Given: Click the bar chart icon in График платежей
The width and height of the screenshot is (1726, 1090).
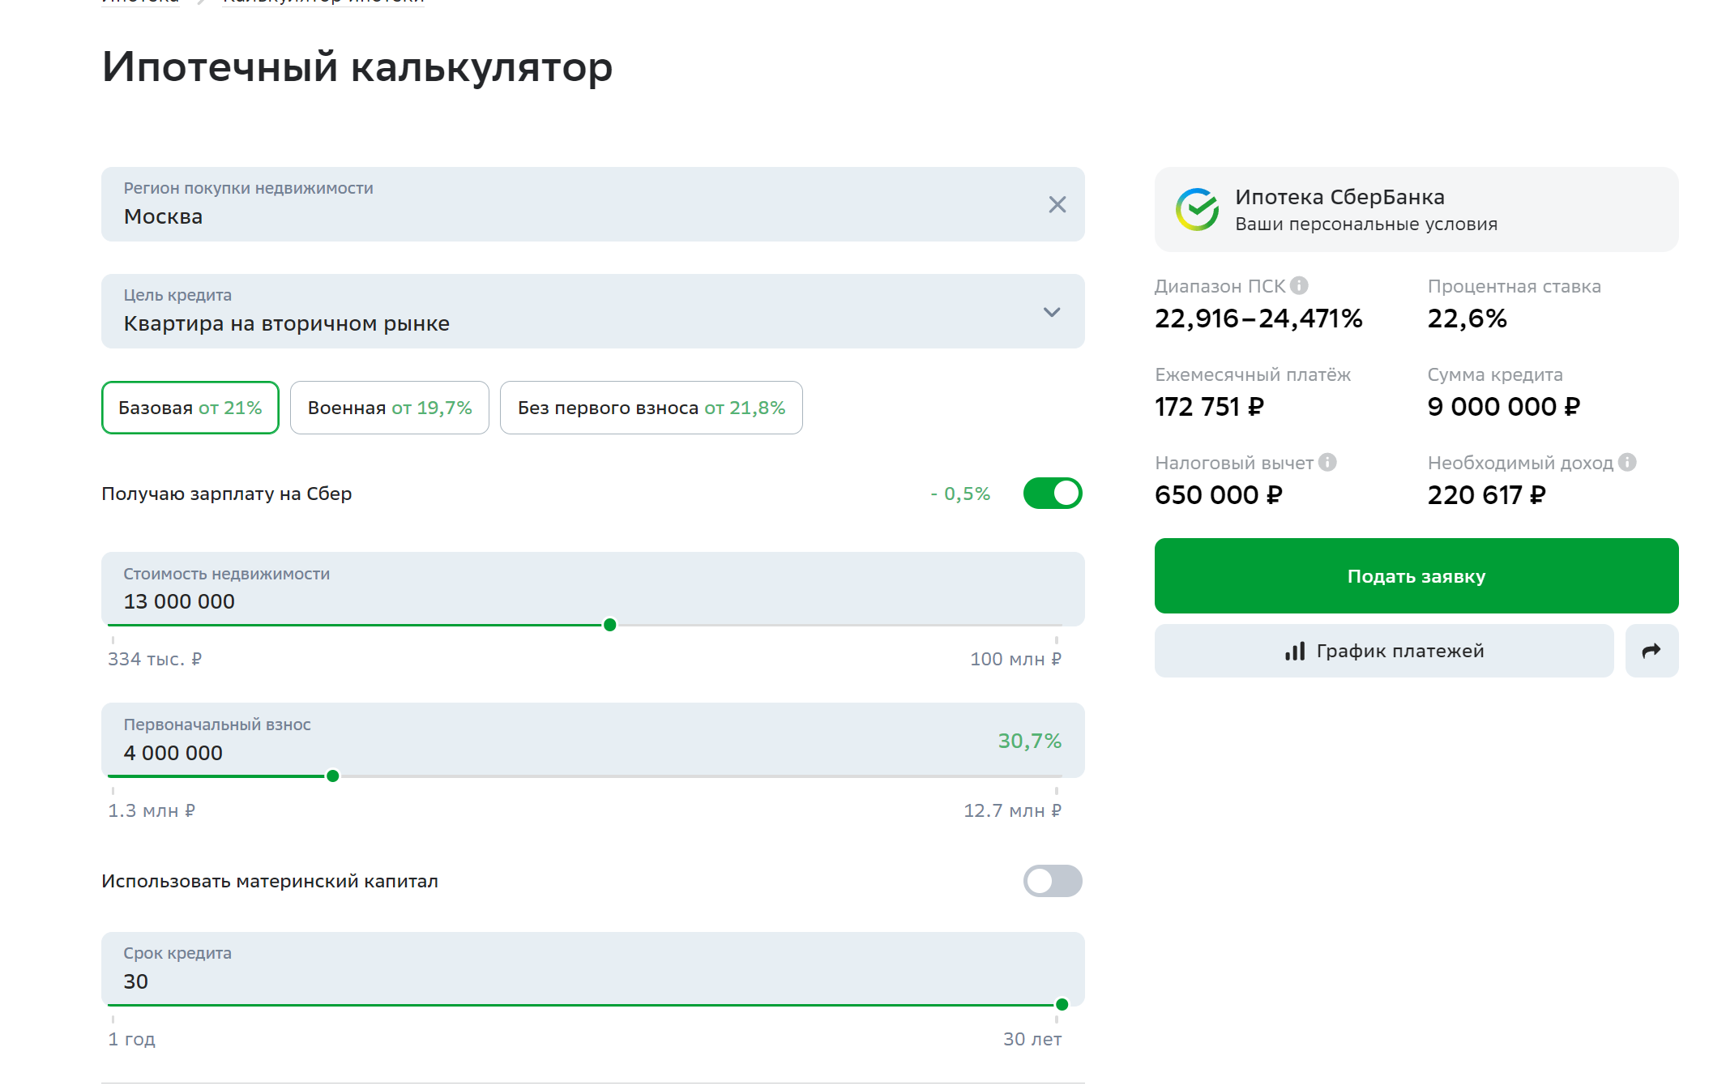Looking at the screenshot, I should pyautogui.click(x=1295, y=651).
